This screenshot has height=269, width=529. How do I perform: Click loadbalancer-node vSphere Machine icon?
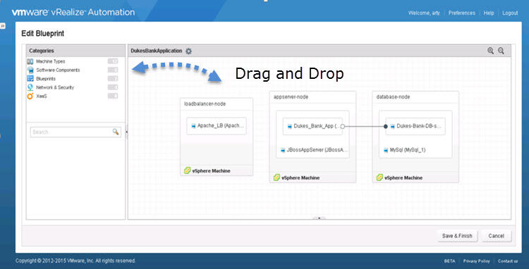188,170
